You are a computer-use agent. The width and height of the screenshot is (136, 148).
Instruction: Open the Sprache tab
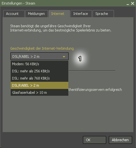pos(103,14)
